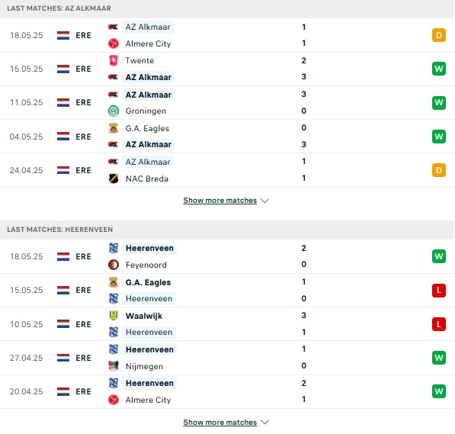Click the orange D badge for AZ vs Almere City

click(x=439, y=35)
